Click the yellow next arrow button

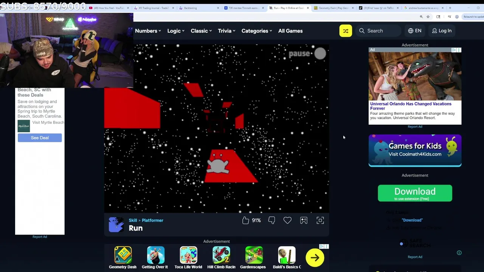315,258
